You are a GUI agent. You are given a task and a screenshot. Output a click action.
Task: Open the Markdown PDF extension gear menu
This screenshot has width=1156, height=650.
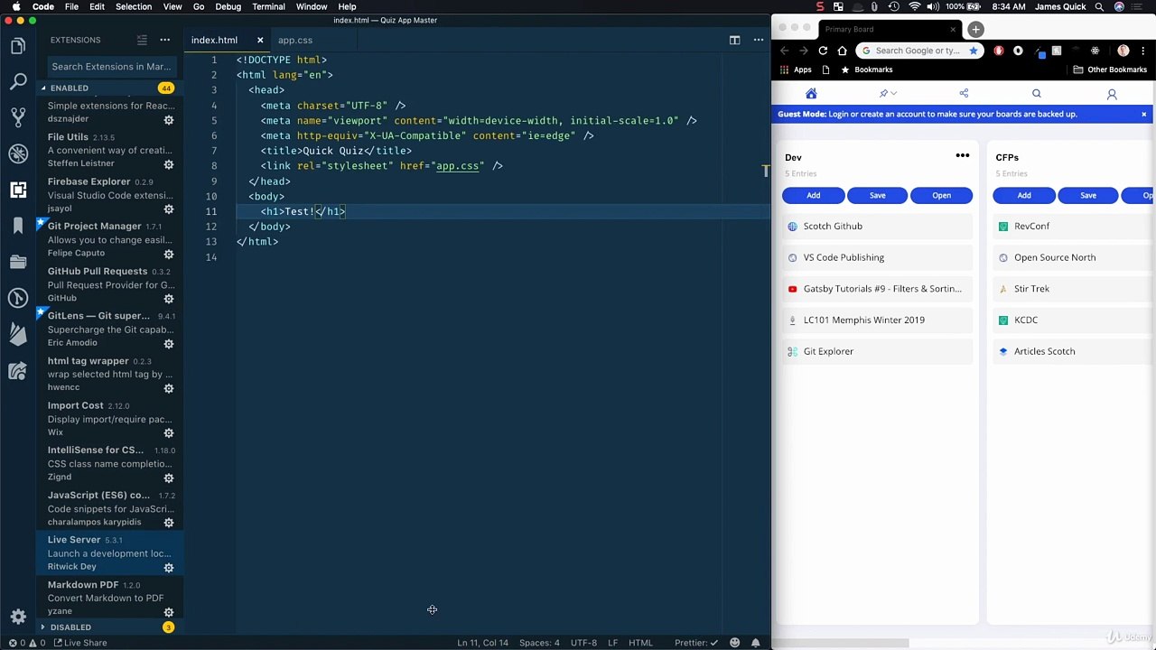pos(168,612)
